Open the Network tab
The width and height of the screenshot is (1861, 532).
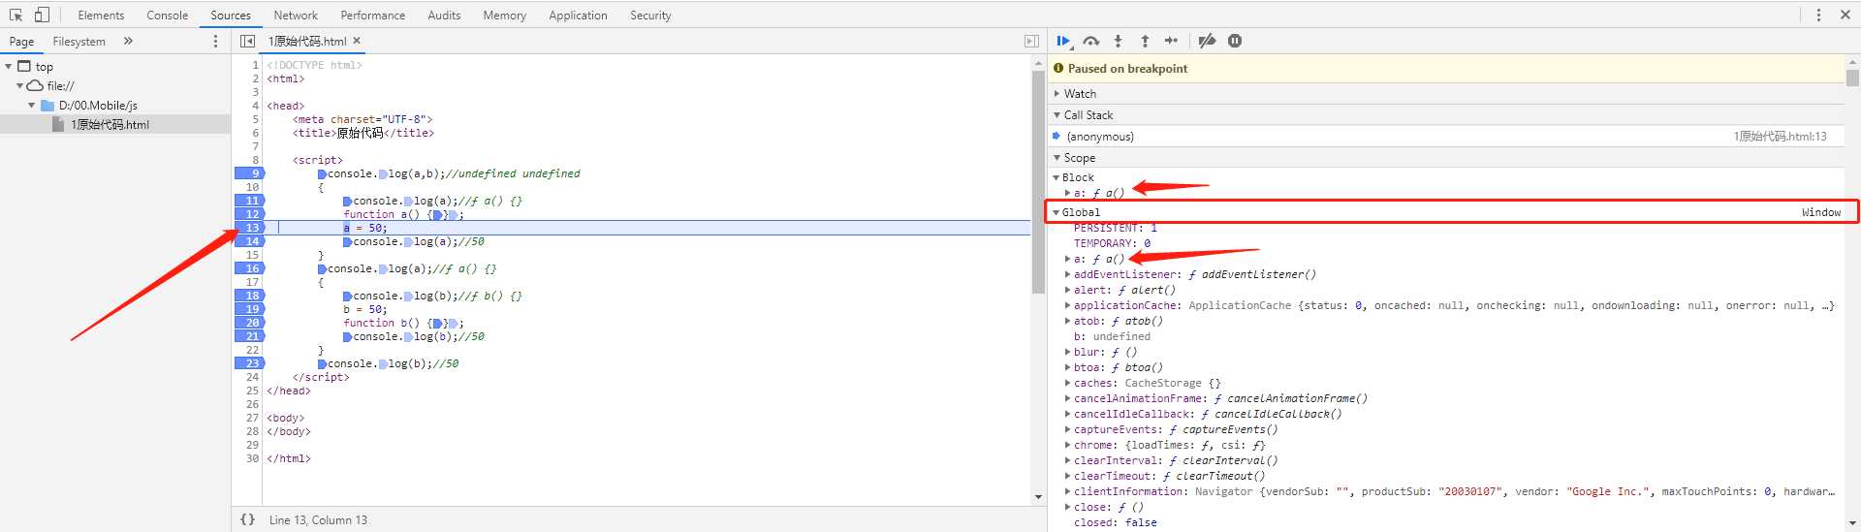[x=296, y=16]
